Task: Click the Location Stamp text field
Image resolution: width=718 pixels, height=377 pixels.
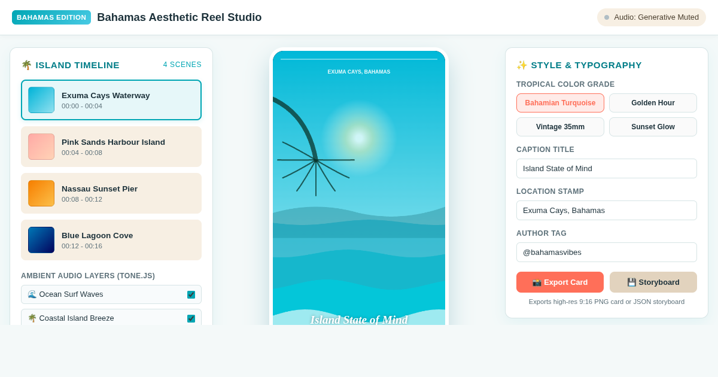Action: coord(607,211)
